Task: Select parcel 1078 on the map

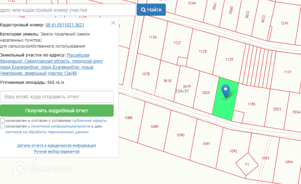Action: (x=146, y=74)
